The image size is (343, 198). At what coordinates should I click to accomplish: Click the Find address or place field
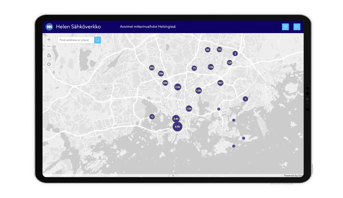coord(76,40)
